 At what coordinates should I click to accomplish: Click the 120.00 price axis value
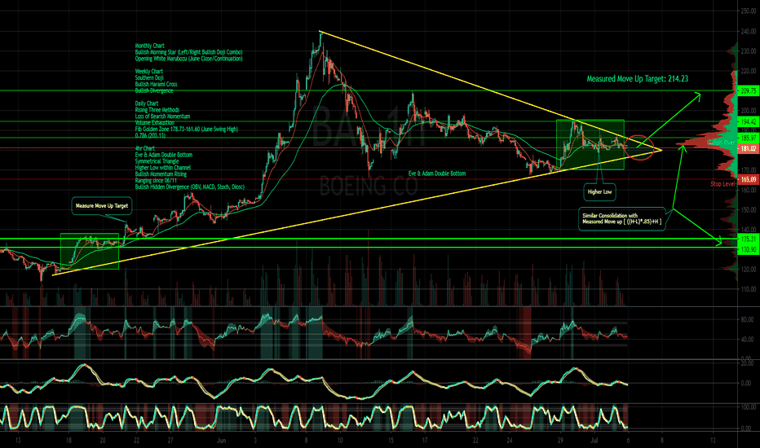point(749,270)
